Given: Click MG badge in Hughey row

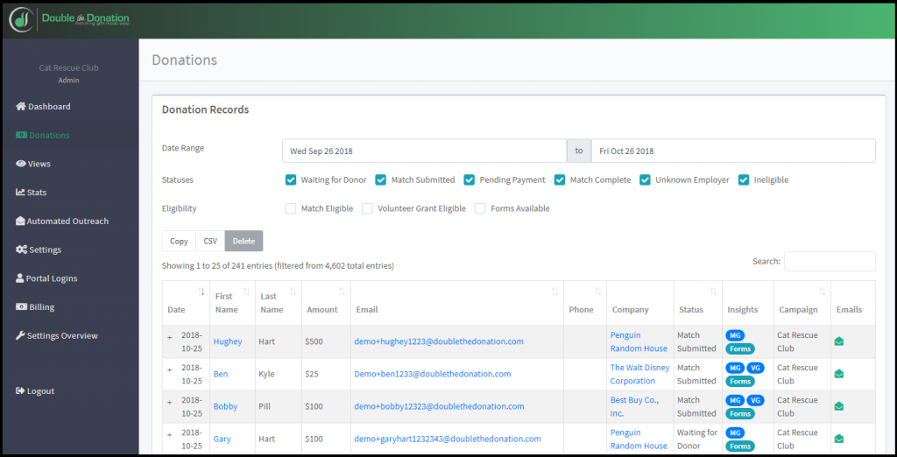Looking at the screenshot, I should pyautogui.click(x=735, y=335).
